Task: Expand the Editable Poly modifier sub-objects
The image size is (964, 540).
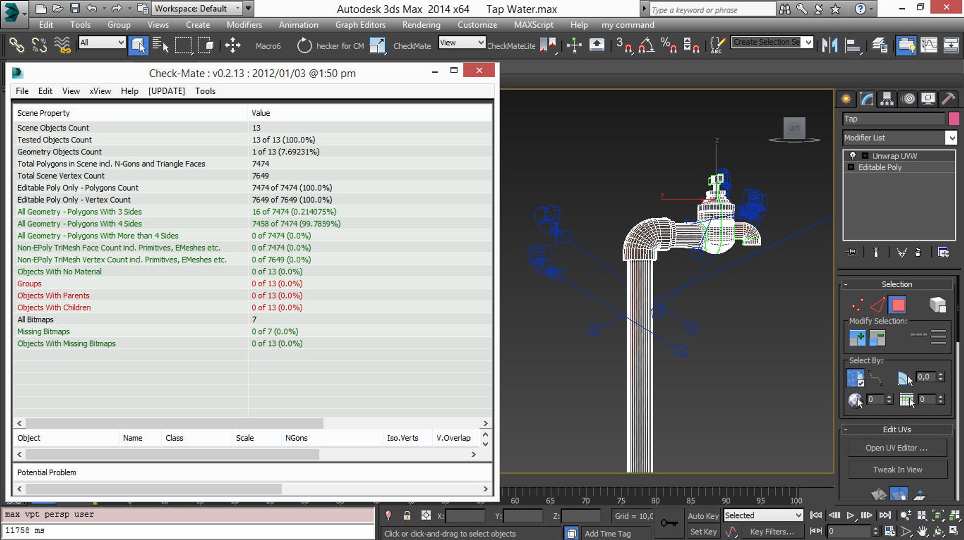Action: pos(851,167)
